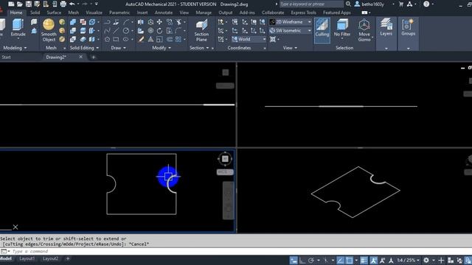Open the Section Plane tool

(x=201, y=30)
